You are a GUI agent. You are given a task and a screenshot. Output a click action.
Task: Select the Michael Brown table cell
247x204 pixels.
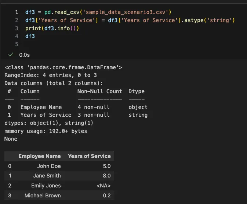[x=43, y=195]
